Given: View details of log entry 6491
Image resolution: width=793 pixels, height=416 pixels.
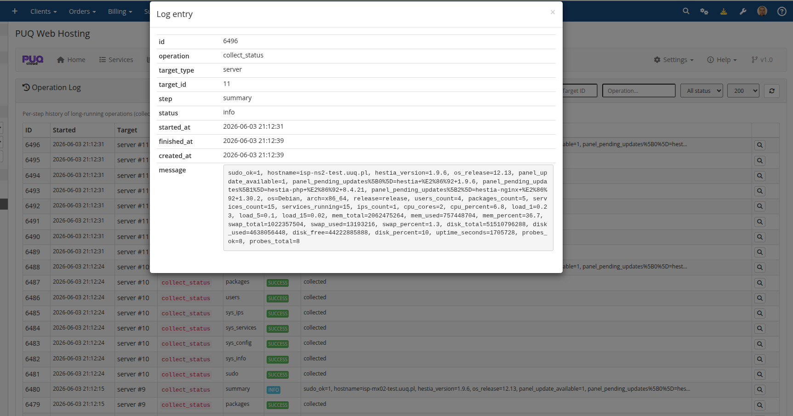Looking at the screenshot, I should (x=760, y=222).
